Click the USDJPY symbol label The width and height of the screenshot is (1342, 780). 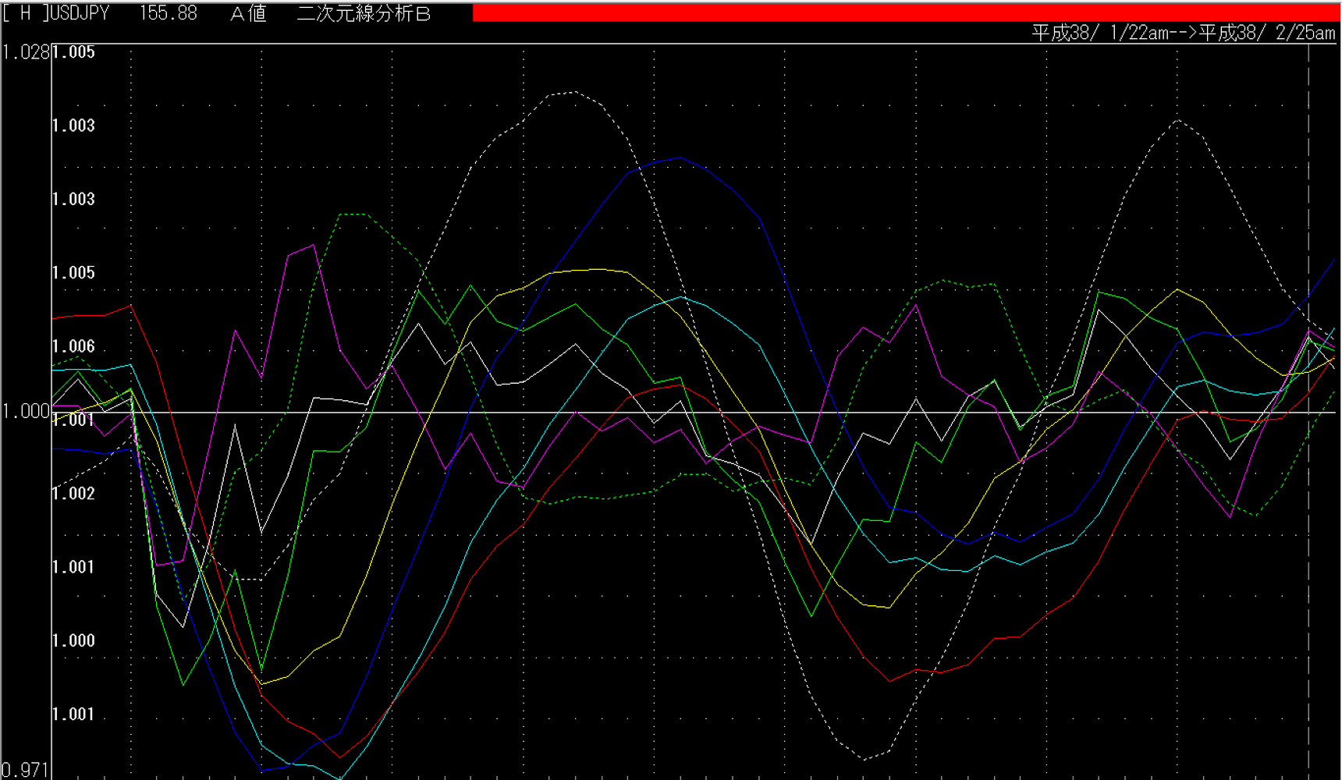point(80,13)
